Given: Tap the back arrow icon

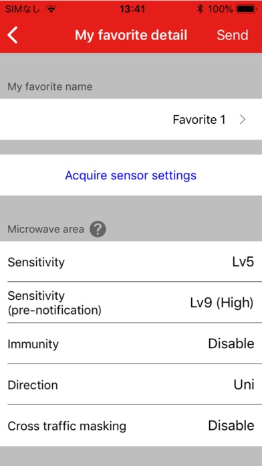Looking at the screenshot, I should 13,35.
